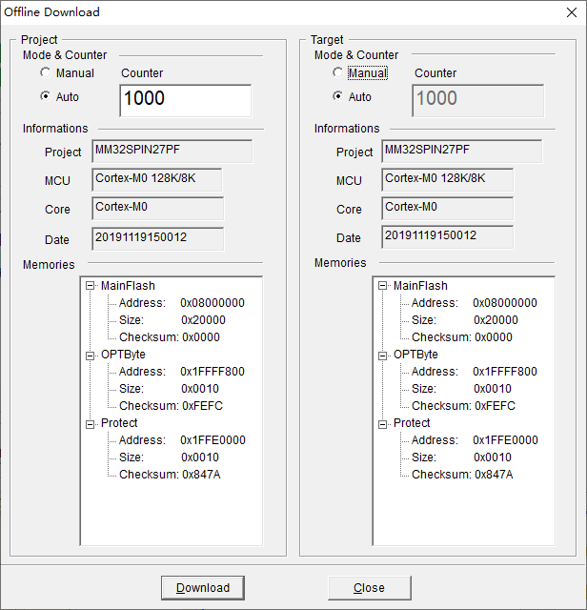
Task: Select Target OPTByte Checksum 0xFEFC row
Action: (x=463, y=406)
